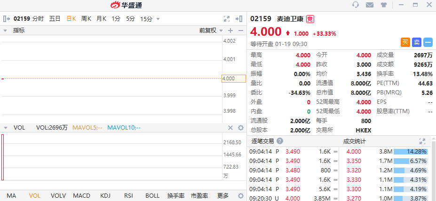Click the MAVOL10 label
This screenshot has height=201, width=436.
click(124, 128)
